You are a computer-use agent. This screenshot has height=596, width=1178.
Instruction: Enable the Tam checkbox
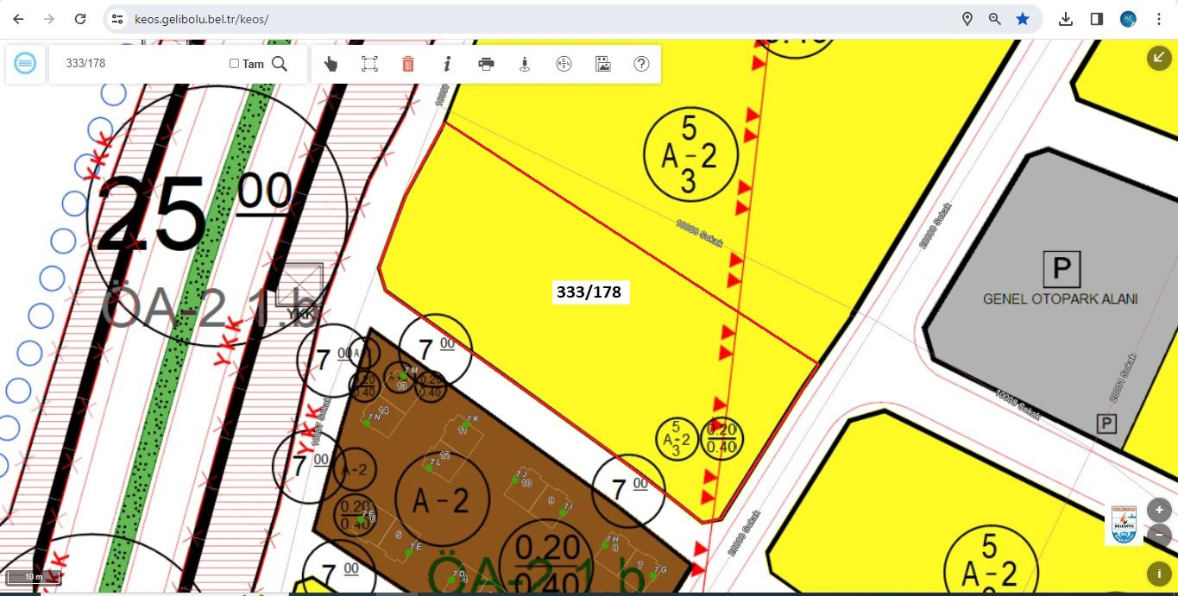[x=234, y=64]
